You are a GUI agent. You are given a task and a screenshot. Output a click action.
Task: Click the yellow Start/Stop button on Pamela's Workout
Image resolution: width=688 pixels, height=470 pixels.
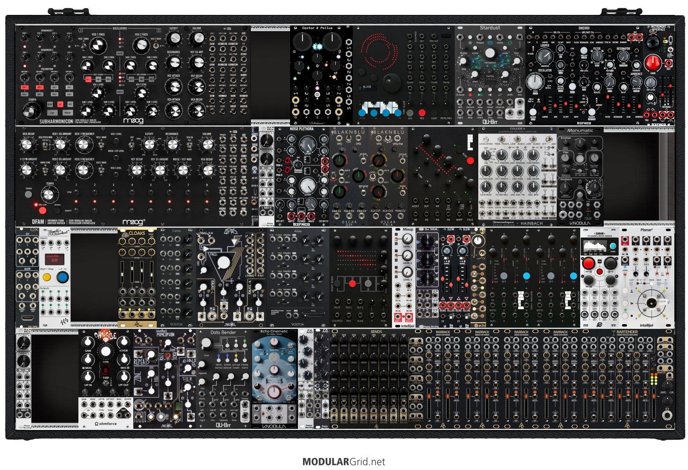[47, 278]
